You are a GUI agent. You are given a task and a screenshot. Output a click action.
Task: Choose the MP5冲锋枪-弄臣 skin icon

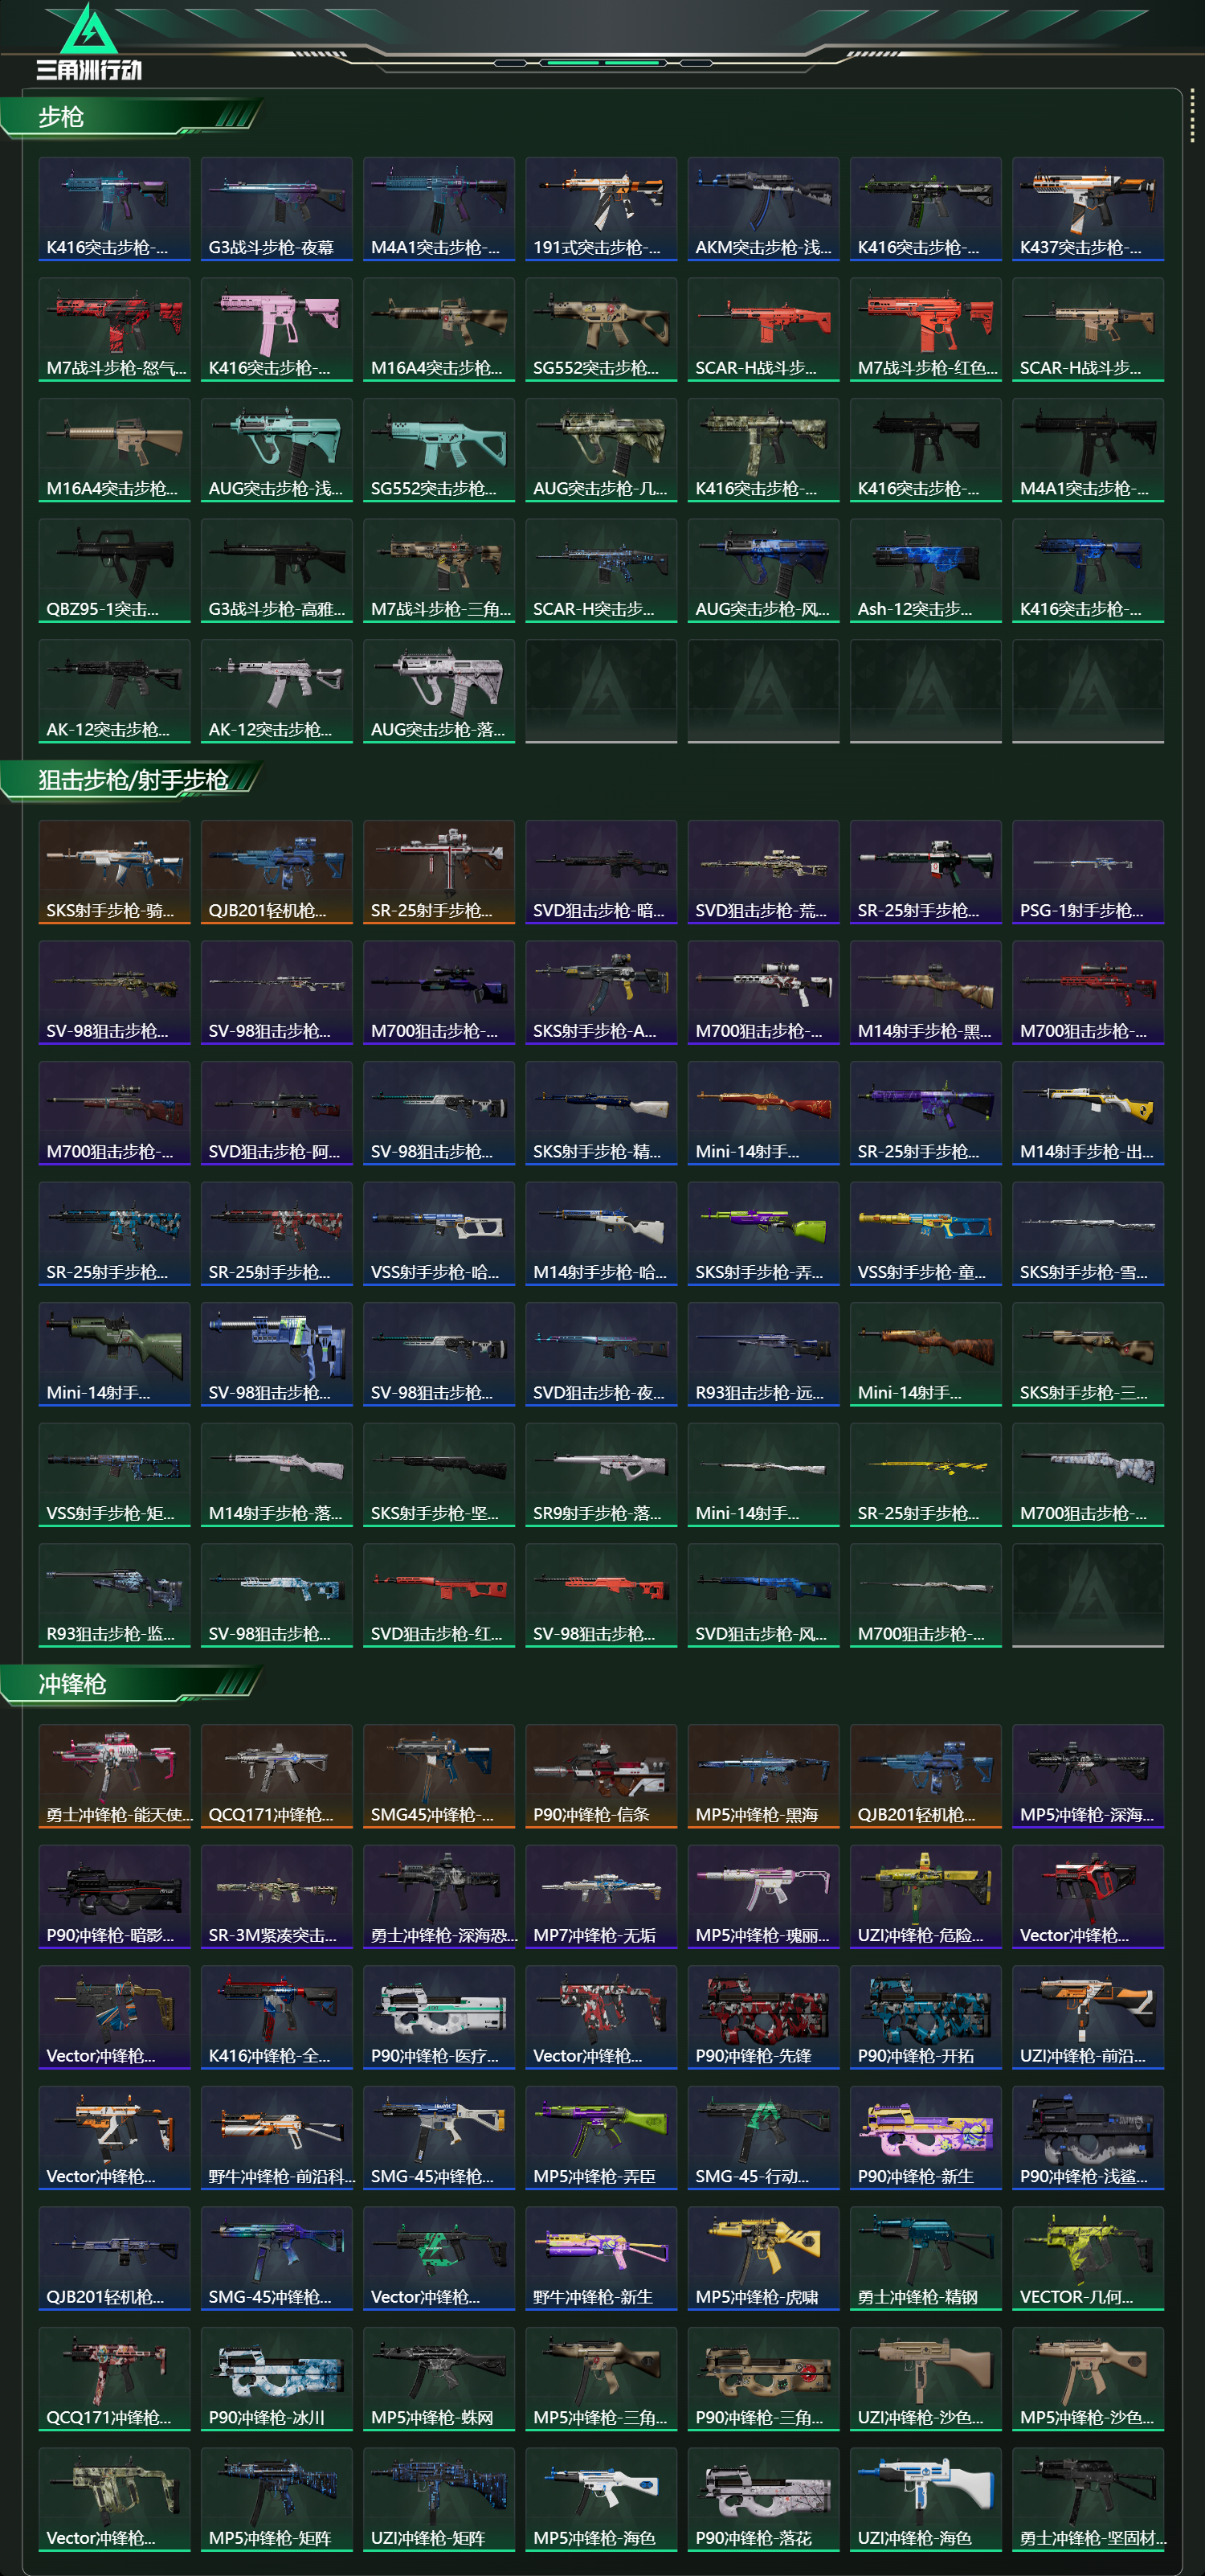pyautogui.click(x=602, y=2138)
